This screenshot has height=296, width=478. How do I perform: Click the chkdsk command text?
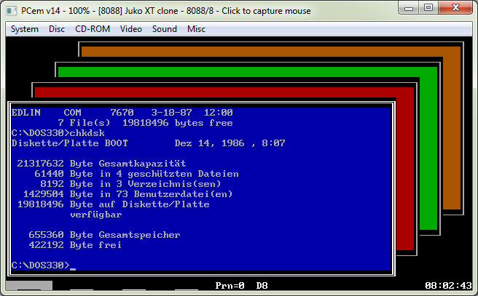(87, 133)
